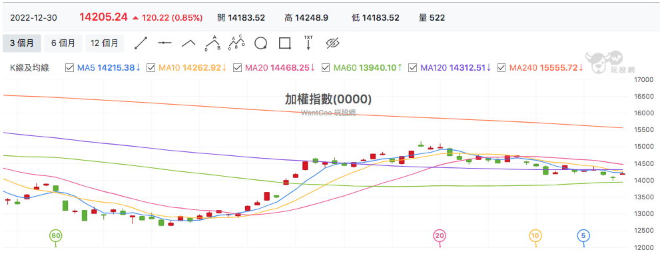Select the 0-A-B wave pattern tool
The height and width of the screenshot is (254, 660).
click(x=213, y=43)
